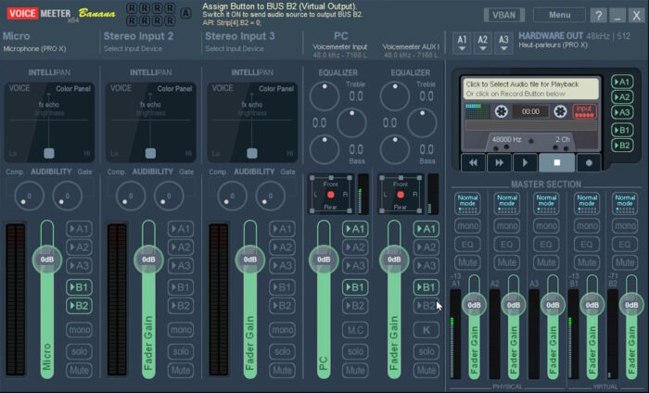Enable A3 on the PC Voicemeeter Input strip
Viewport: 649px width, 393px height.
pos(355,266)
